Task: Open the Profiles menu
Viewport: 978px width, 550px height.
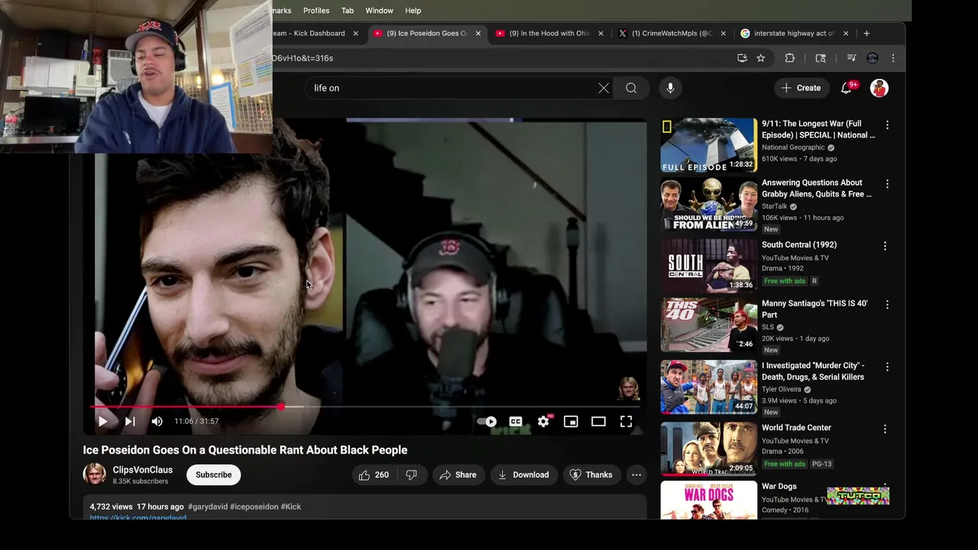Action: pyautogui.click(x=316, y=11)
